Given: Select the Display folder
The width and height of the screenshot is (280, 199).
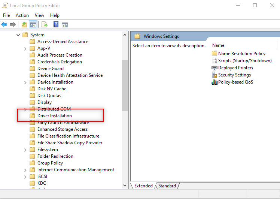Looking at the screenshot, I should pyautogui.click(x=45, y=102).
